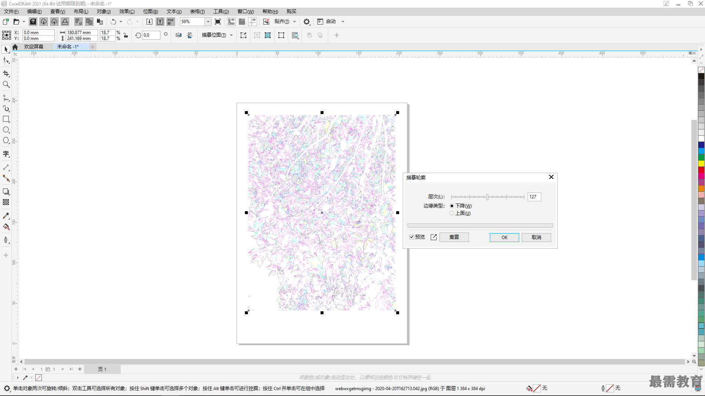705x396 pixels.
Task: Click the 重置 reset button
Action: point(454,237)
